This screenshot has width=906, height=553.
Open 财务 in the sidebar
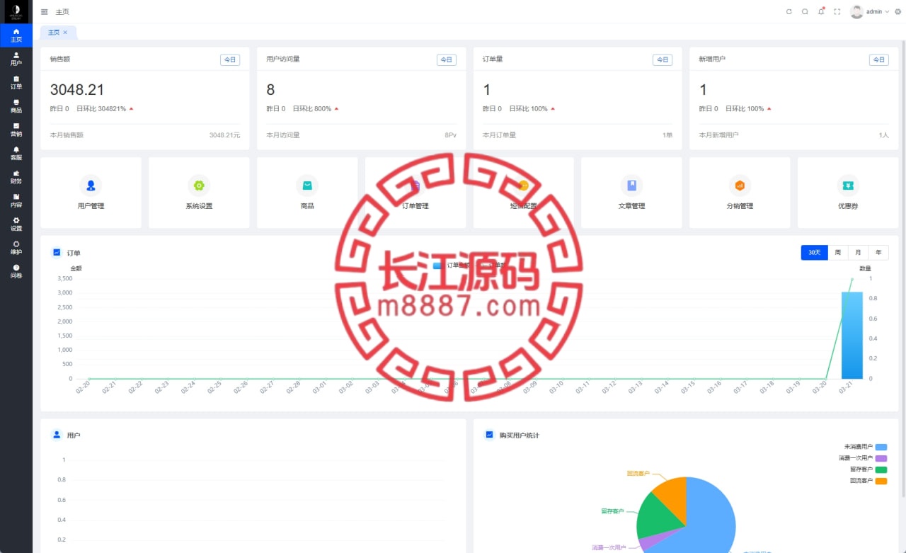16,177
